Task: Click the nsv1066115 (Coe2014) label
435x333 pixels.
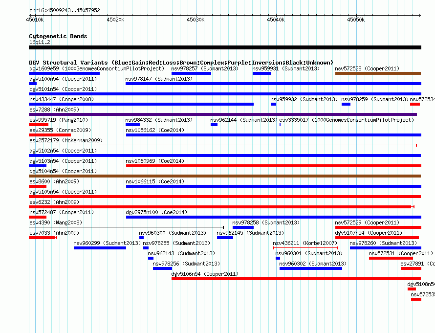Action: pyautogui.click(x=155, y=181)
